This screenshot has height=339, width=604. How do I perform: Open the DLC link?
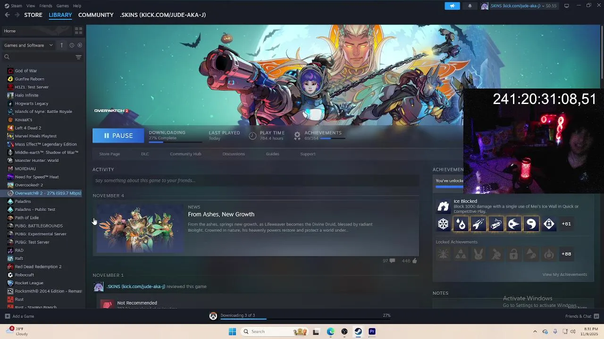(x=145, y=154)
